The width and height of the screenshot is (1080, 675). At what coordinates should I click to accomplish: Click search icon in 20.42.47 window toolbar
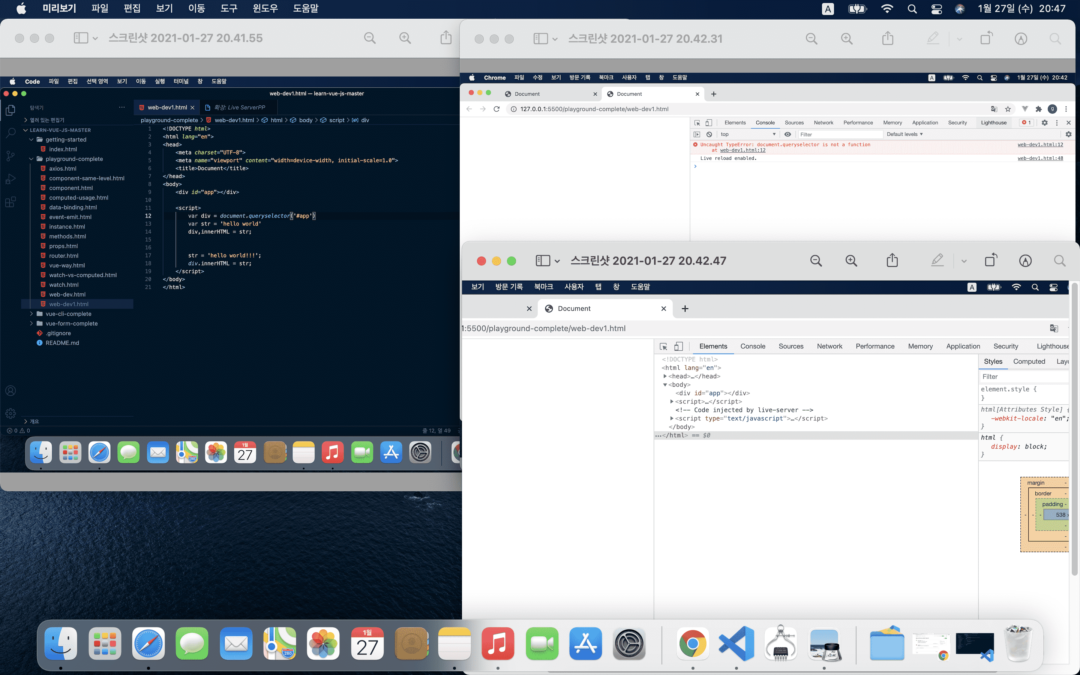pyautogui.click(x=1059, y=261)
